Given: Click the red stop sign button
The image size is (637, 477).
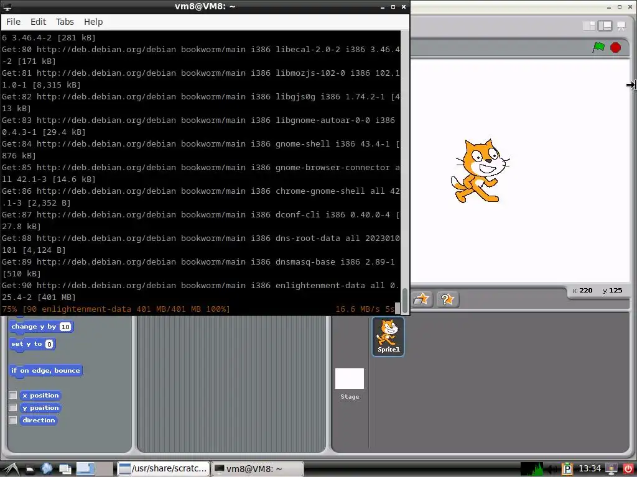Looking at the screenshot, I should pyautogui.click(x=615, y=47).
